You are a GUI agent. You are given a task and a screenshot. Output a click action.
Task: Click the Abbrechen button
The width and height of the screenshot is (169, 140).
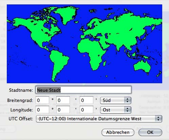(x=118, y=132)
